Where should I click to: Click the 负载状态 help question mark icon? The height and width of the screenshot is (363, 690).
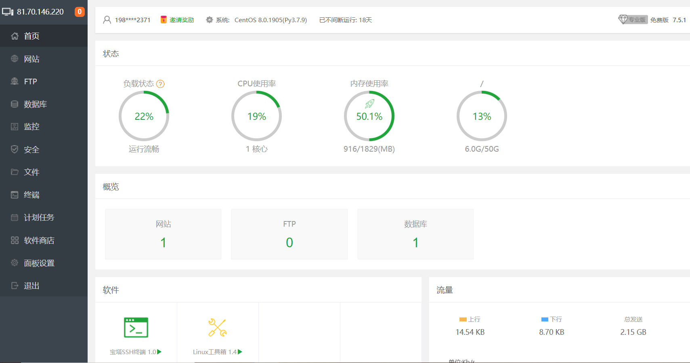(x=160, y=84)
